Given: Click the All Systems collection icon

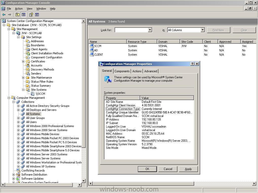Looking at the screenshot, I should pos(23,114).
